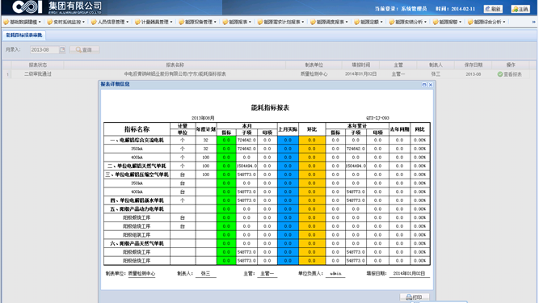539x303 pixels.
Task: Click the 查询 search button
Action: 85,50
